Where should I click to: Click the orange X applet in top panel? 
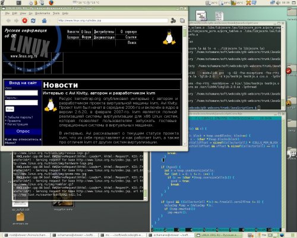pyautogui.click(x=248, y=3)
